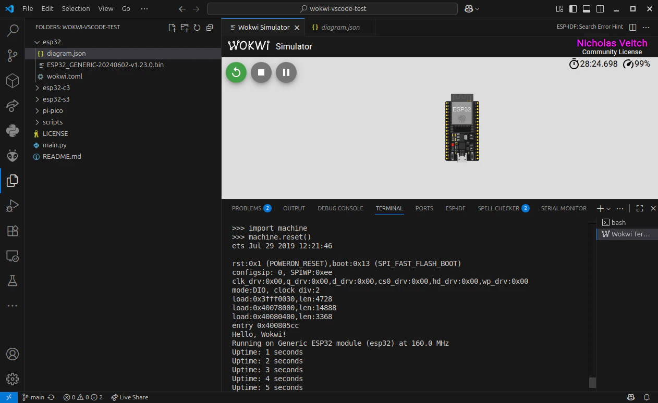Click the wokwi-vscode-test search field
Image resolution: width=658 pixels, height=403 pixels.
332,8
